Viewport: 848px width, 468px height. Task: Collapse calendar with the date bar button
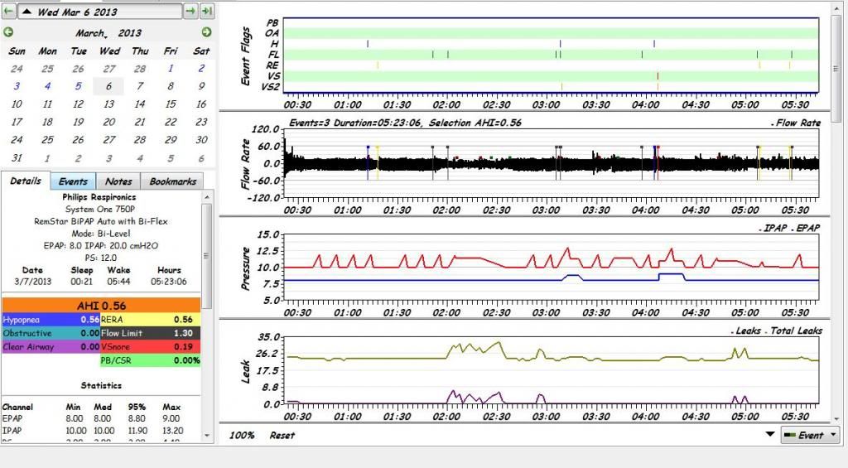(100, 11)
